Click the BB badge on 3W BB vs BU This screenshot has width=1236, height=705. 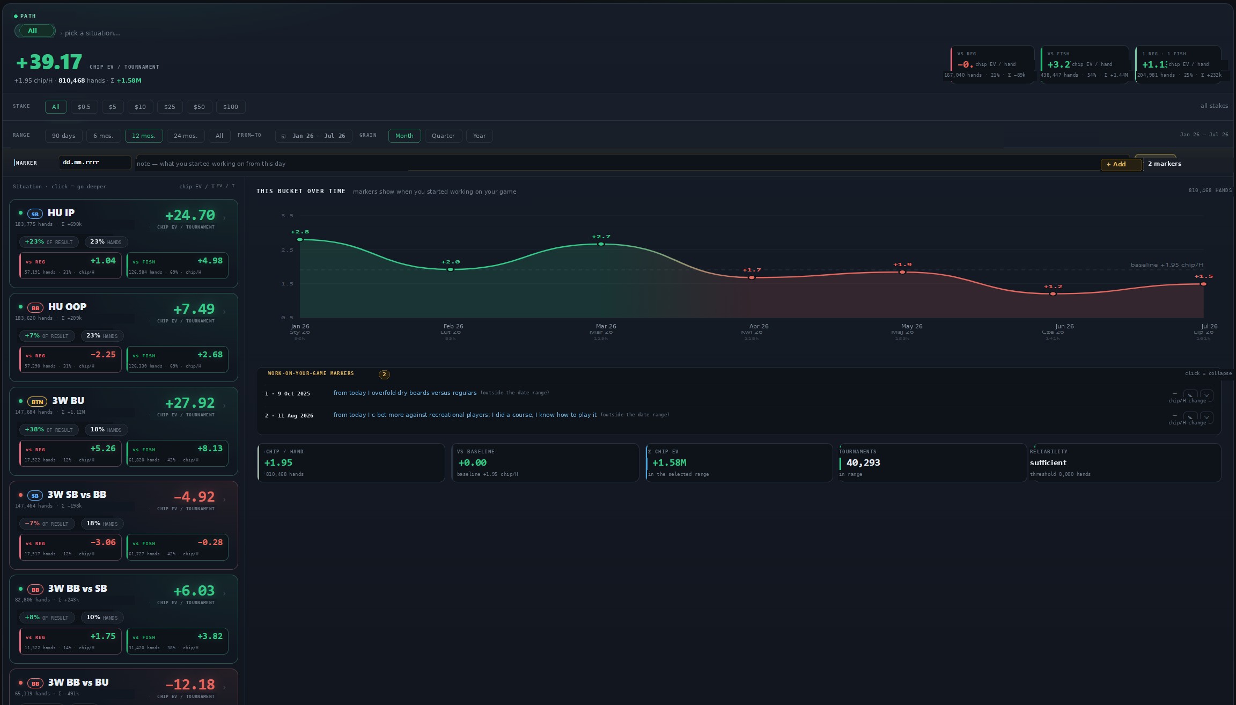[35, 683]
